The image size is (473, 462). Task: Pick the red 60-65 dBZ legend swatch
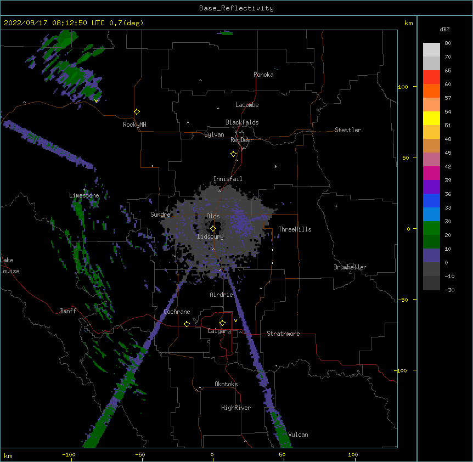click(431, 77)
